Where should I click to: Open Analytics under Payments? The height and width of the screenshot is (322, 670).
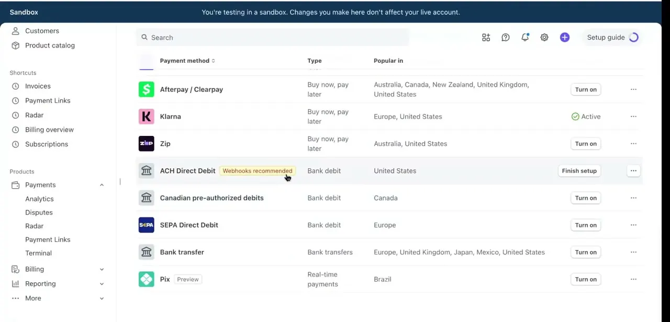click(39, 199)
